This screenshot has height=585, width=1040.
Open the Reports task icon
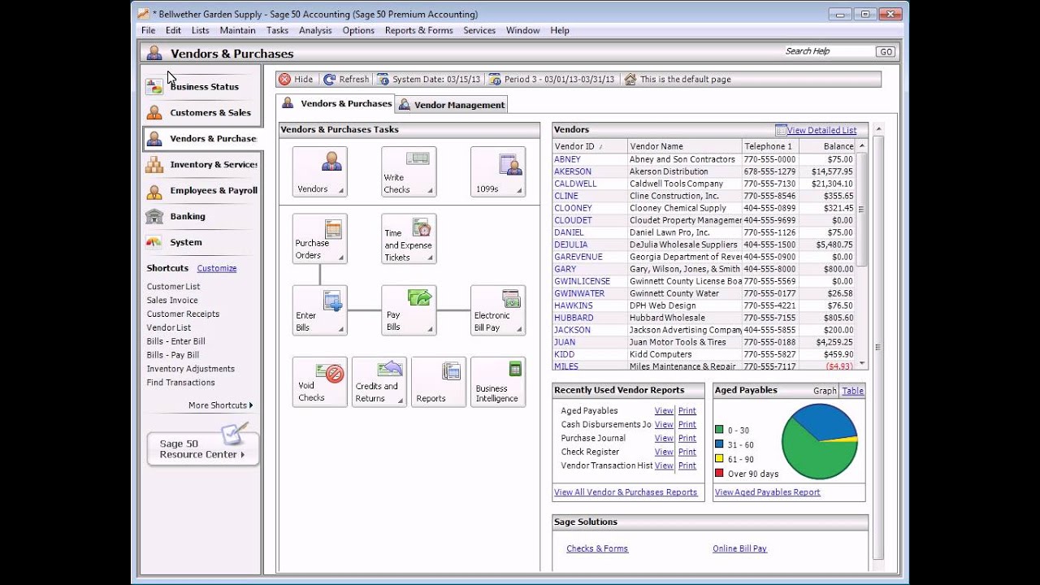tap(439, 382)
